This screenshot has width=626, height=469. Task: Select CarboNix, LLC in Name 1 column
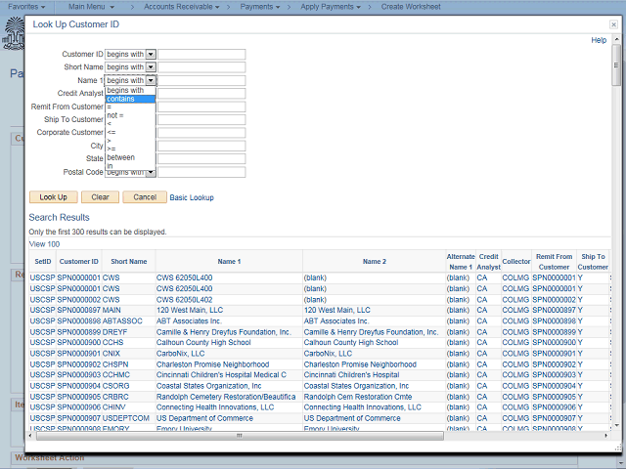coord(180,354)
